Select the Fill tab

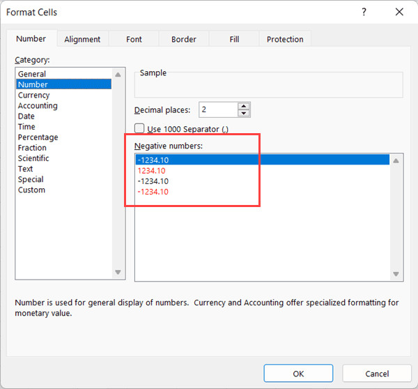pos(234,40)
